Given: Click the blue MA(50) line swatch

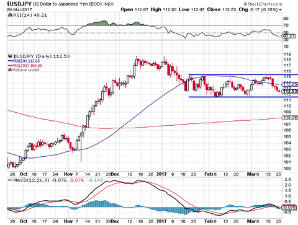Looking at the screenshot, I should point(10,61).
